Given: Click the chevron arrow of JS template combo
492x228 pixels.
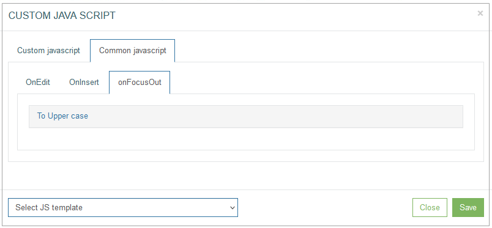Looking at the screenshot, I should (232, 208).
